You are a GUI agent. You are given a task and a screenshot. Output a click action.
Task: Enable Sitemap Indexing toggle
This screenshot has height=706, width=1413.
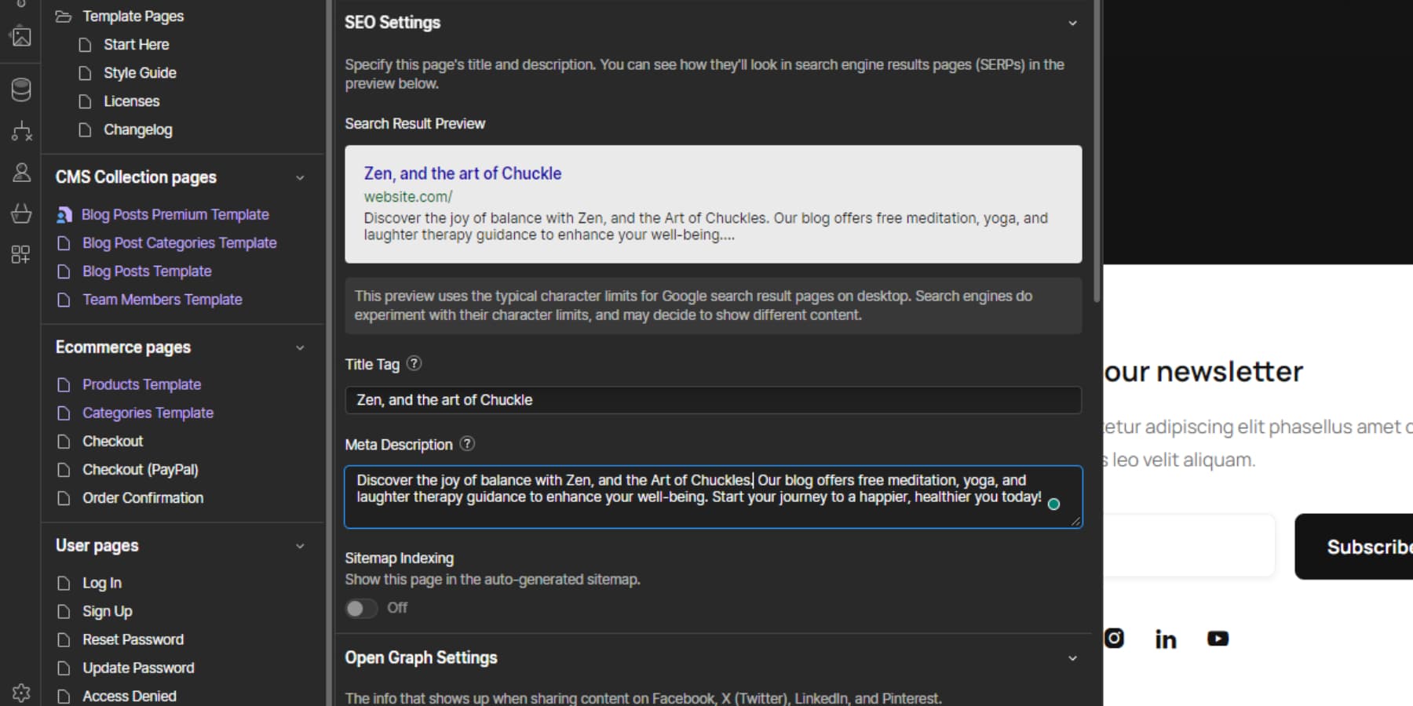(361, 608)
